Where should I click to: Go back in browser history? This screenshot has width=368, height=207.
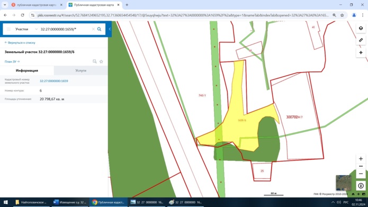click(5, 15)
